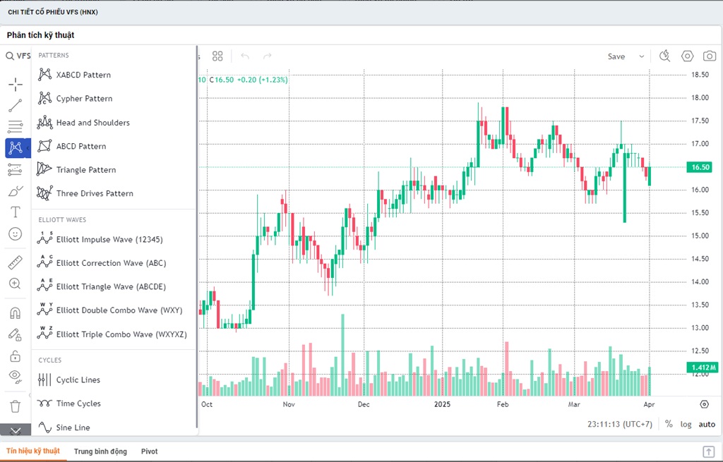Take a chart snapshot with camera icon

709,56
